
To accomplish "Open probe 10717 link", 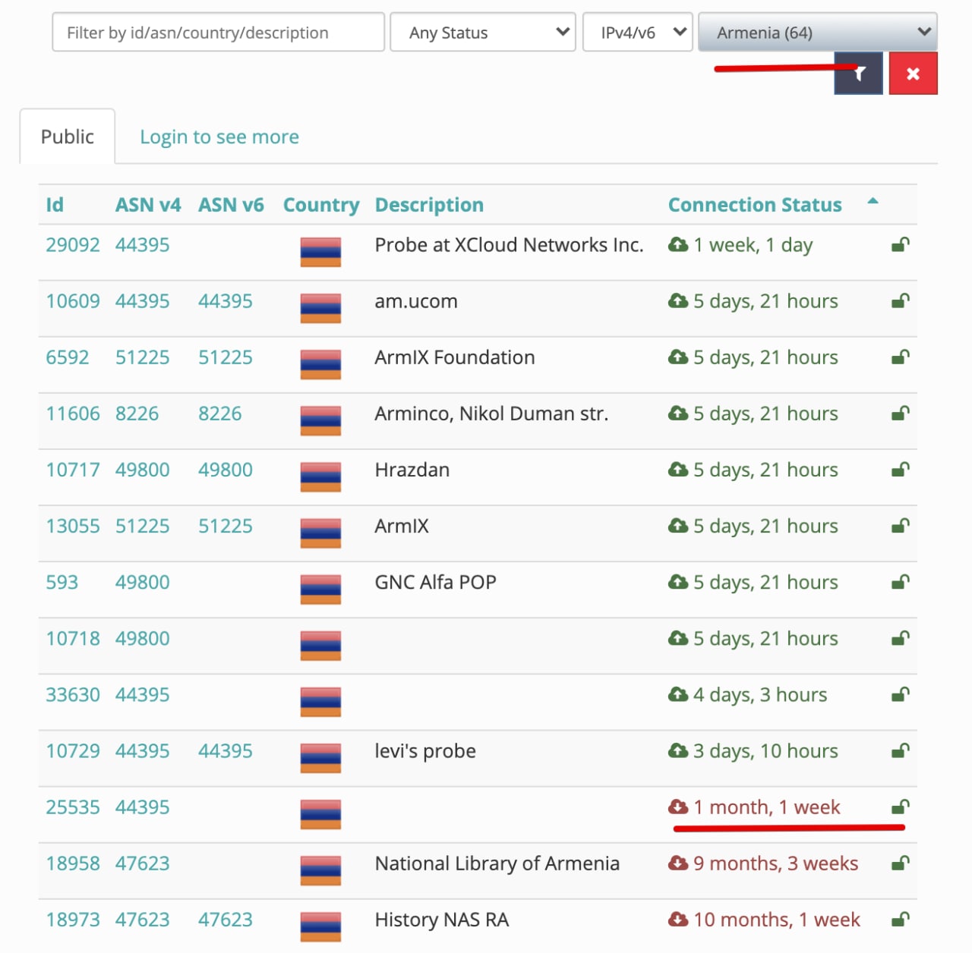I will (73, 470).
